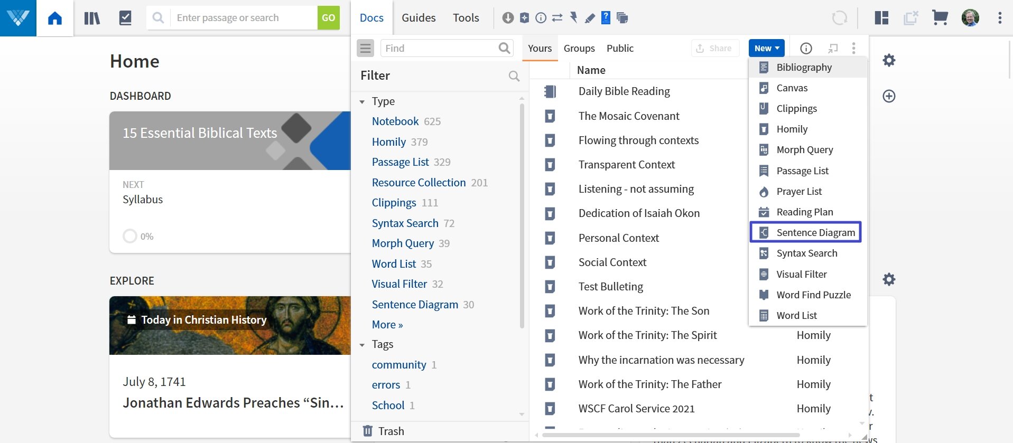
Task: Collapse the Type filter section
Action: (x=363, y=102)
